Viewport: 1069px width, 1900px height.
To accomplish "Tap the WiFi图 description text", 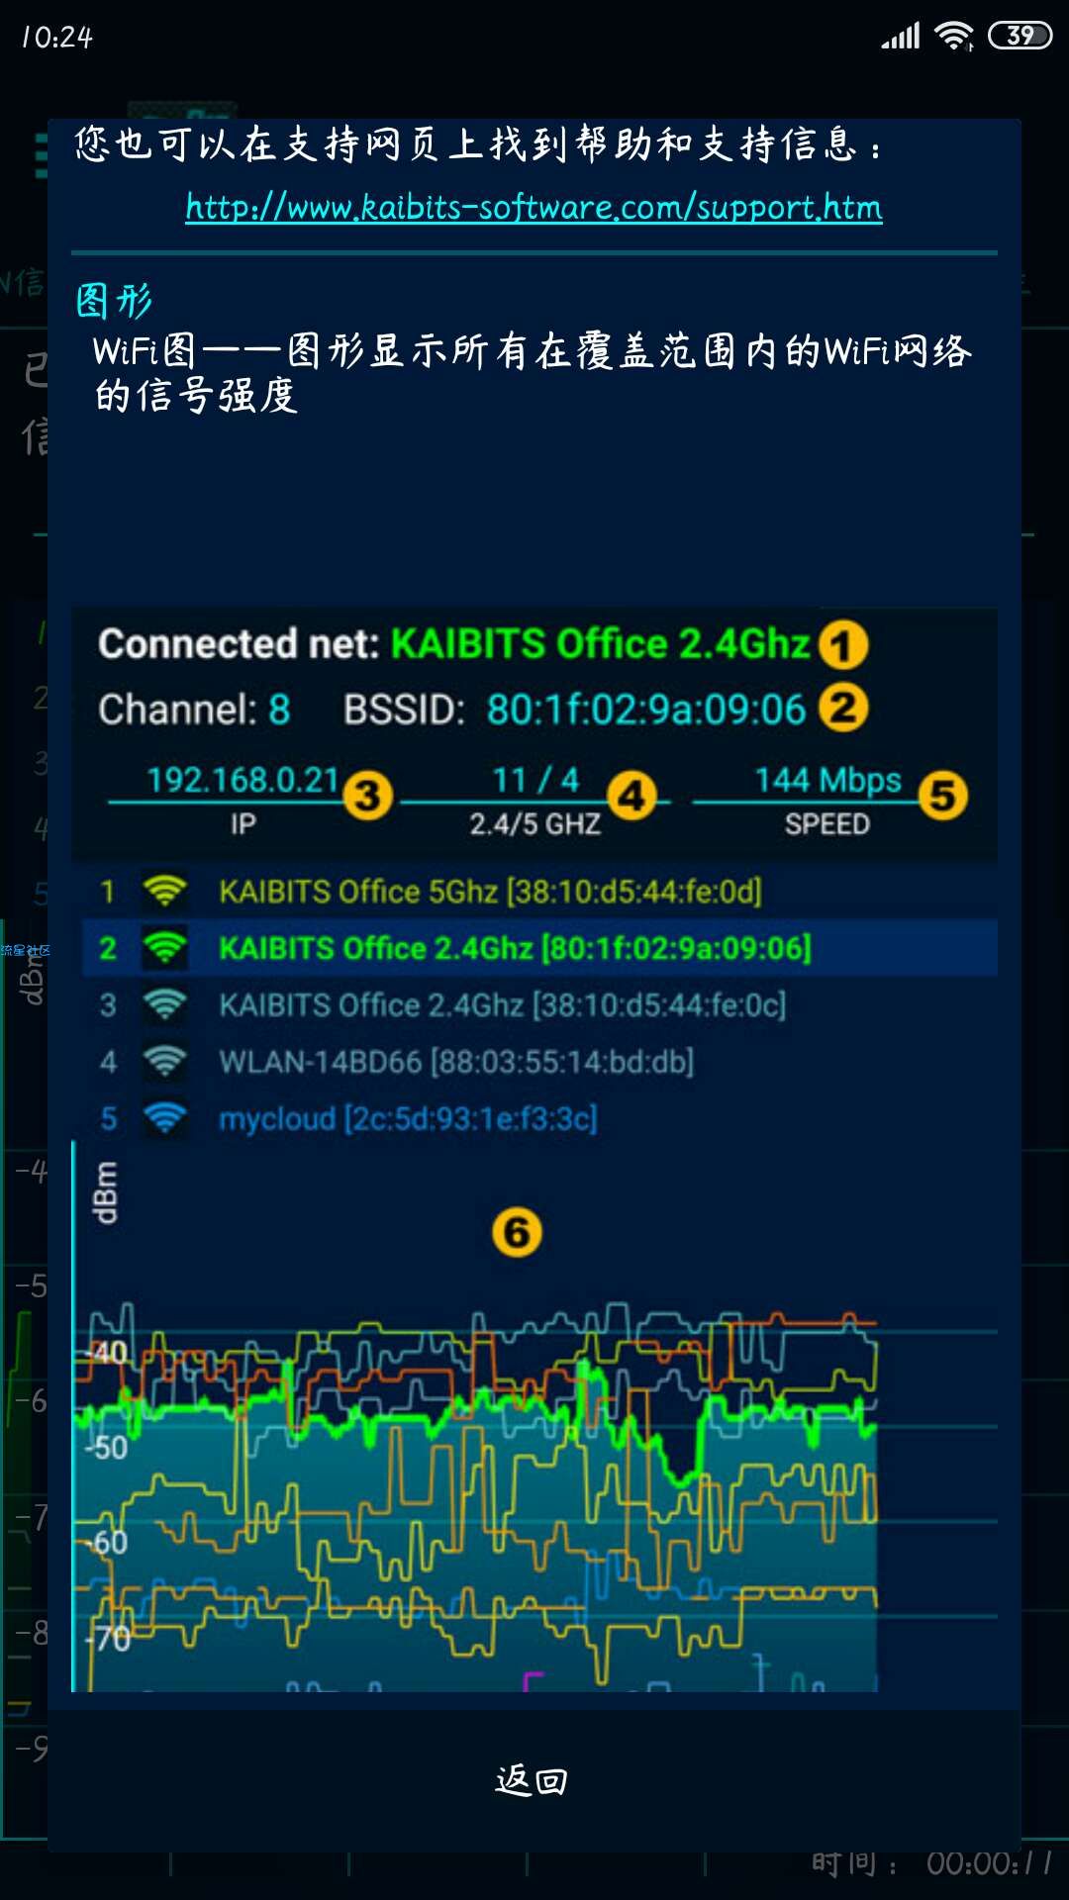I will tap(533, 373).
